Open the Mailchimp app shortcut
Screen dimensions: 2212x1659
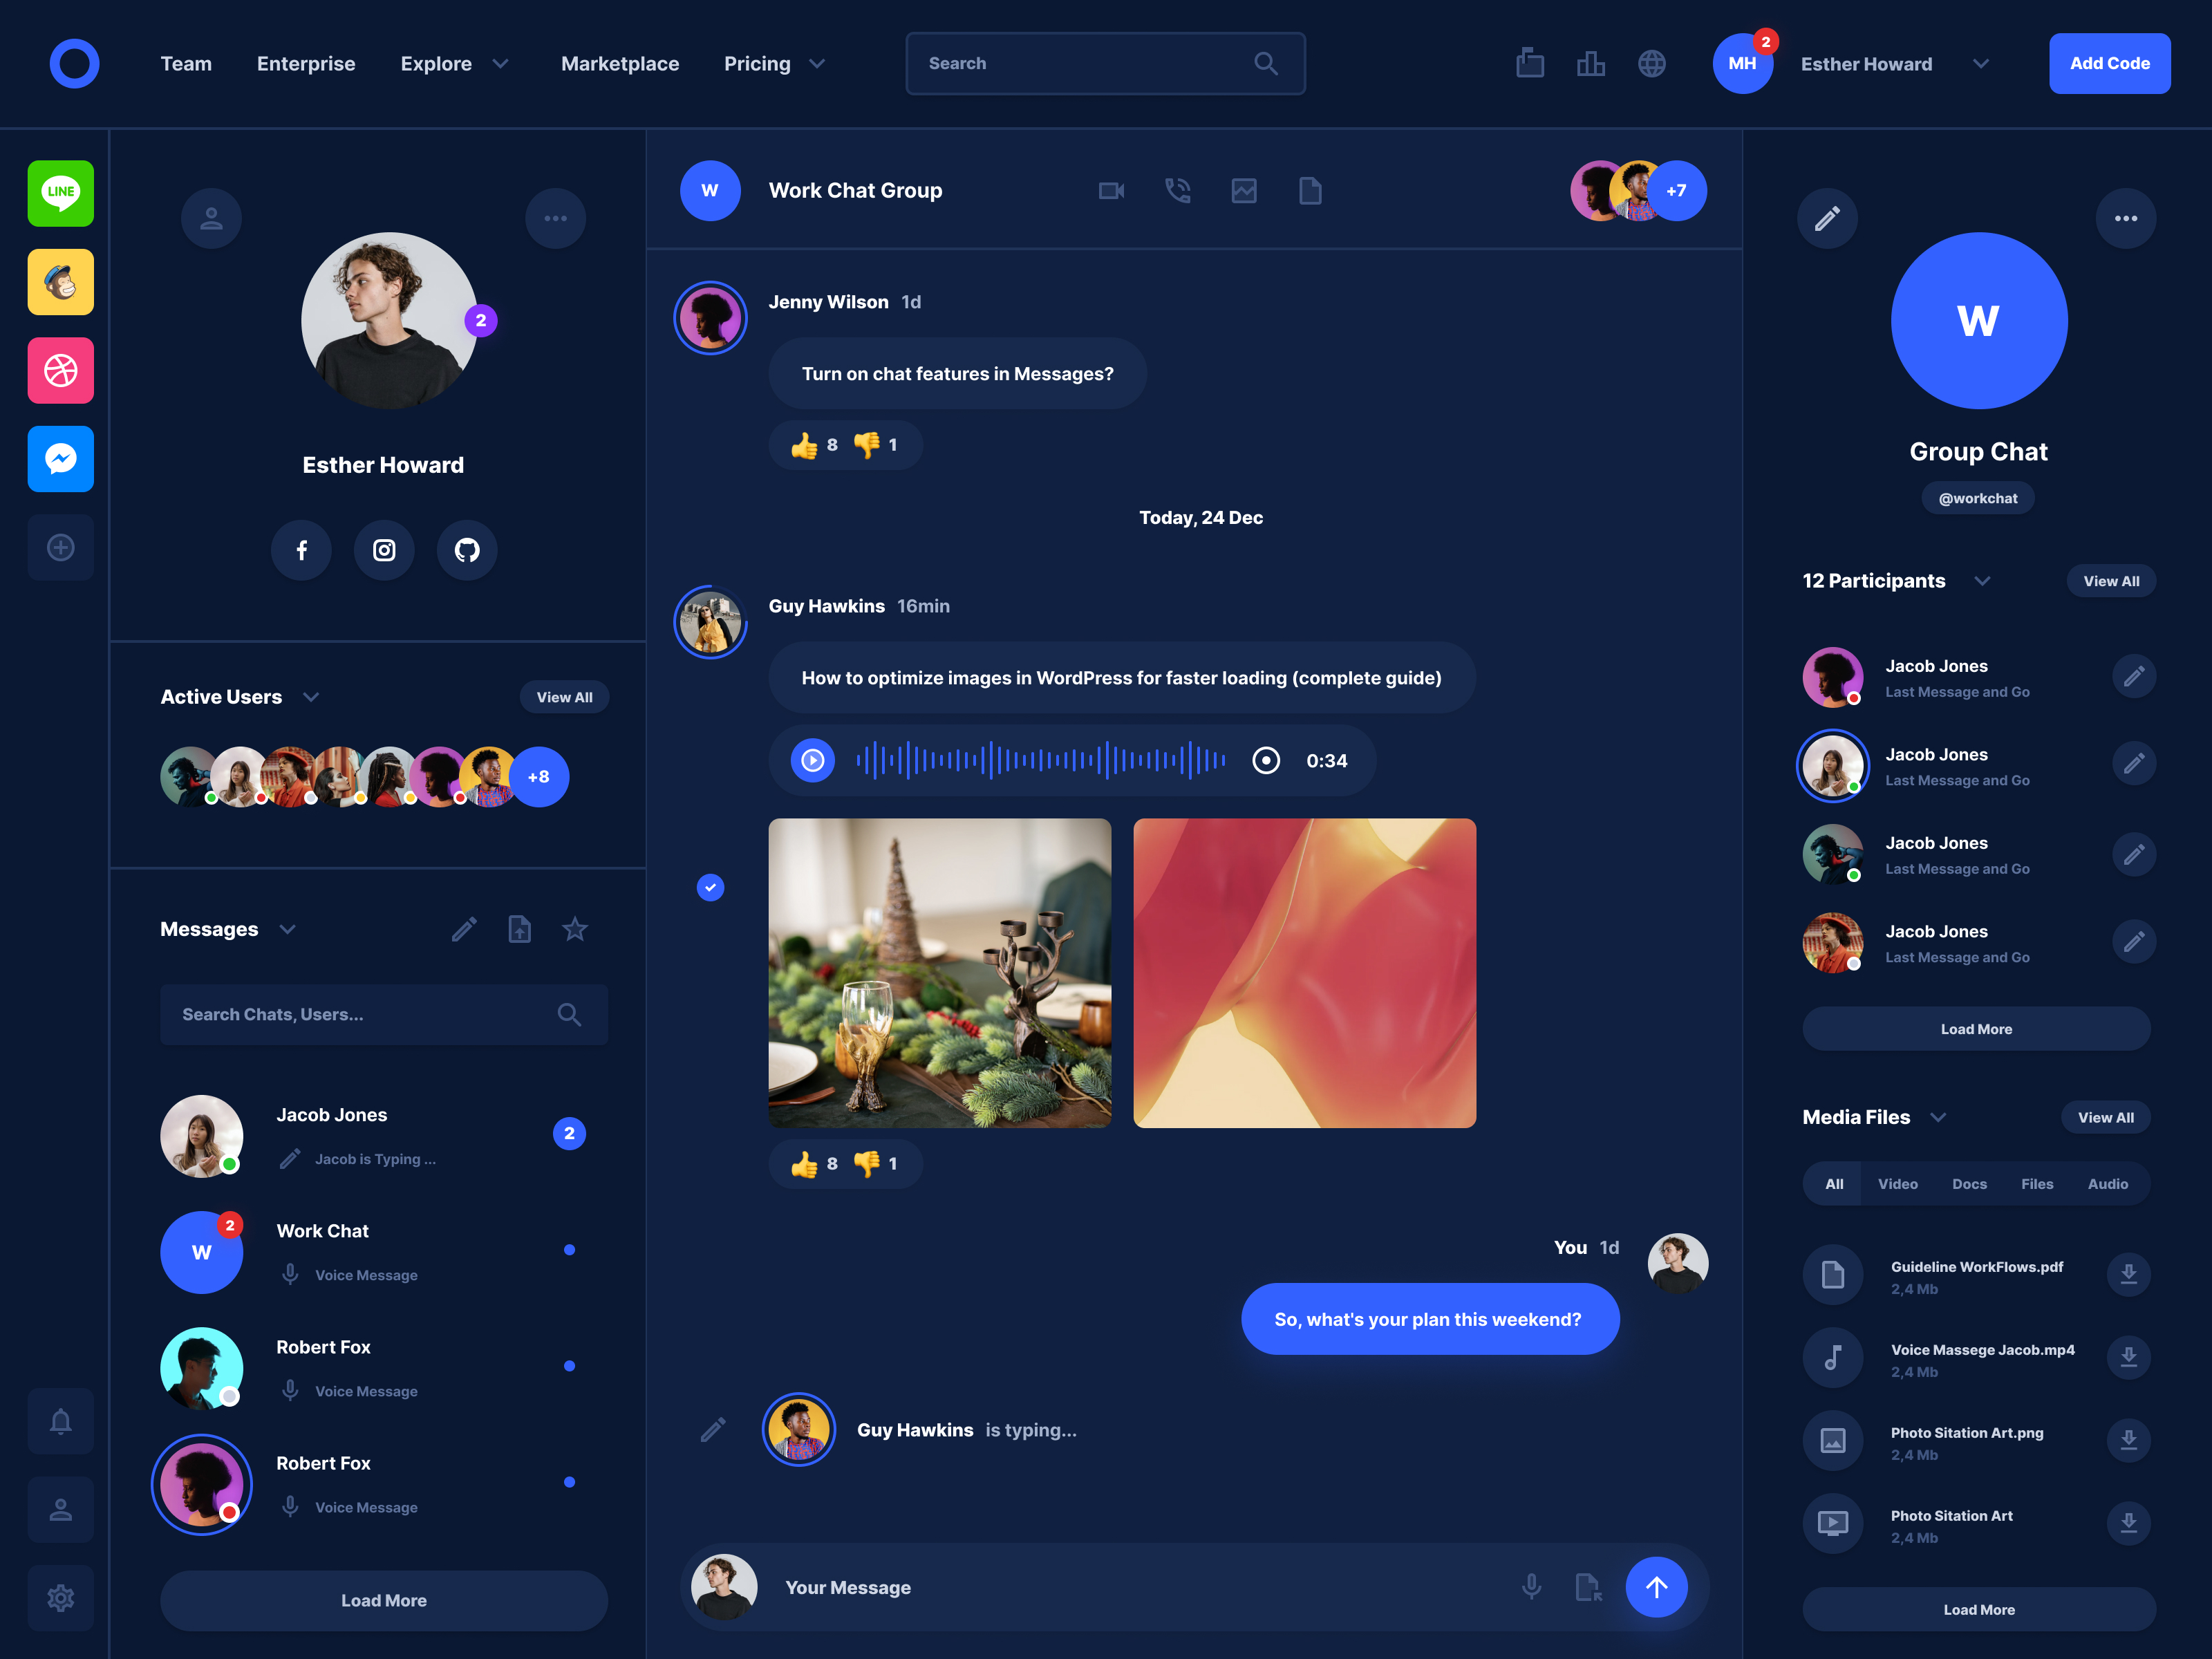tap(60, 282)
